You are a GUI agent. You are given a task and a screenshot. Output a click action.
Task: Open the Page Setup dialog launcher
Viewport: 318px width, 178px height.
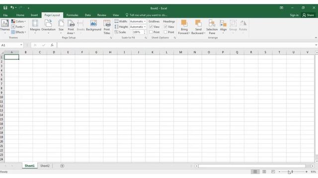pyautogui.click(x=111, y=38)
